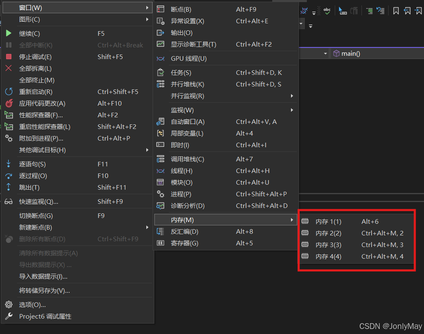Click the indent lines toolbar icon
The height and width of the screenshot is (334, 424).
[x=369, y=11]
